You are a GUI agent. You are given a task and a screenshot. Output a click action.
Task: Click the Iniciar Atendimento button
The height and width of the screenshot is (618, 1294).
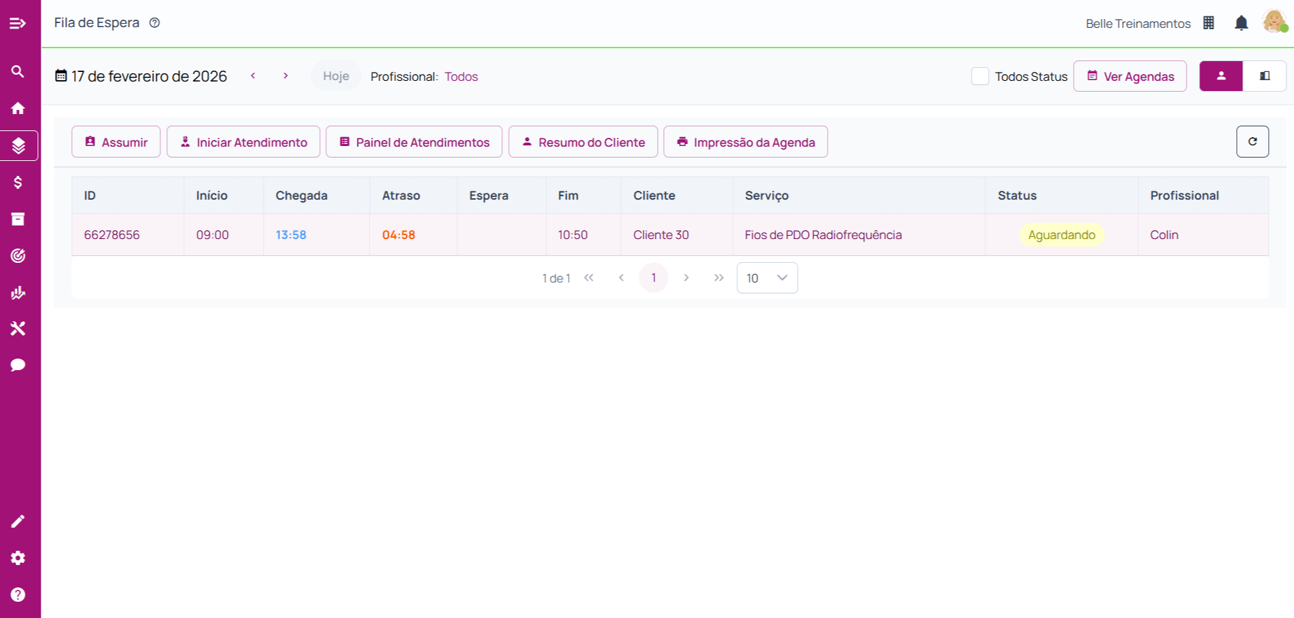[243, 142]
